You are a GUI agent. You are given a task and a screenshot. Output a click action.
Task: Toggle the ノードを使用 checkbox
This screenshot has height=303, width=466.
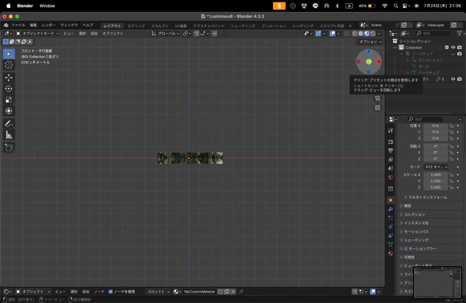pos(111,292)
